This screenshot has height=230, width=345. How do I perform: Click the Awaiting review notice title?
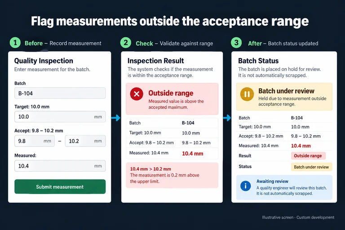pos(272,181)
